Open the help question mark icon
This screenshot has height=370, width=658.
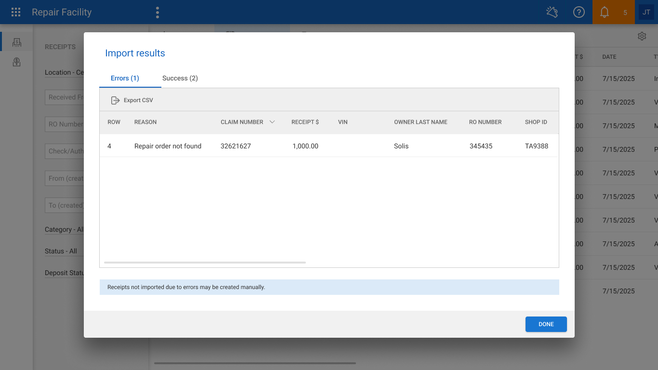(x=579, y=12)
